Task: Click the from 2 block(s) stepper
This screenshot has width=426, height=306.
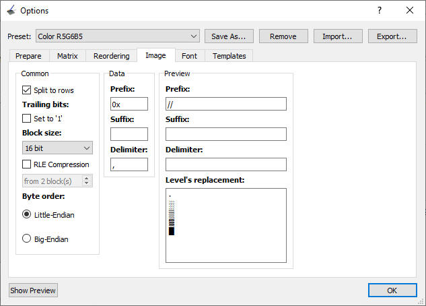Action: 57,181
